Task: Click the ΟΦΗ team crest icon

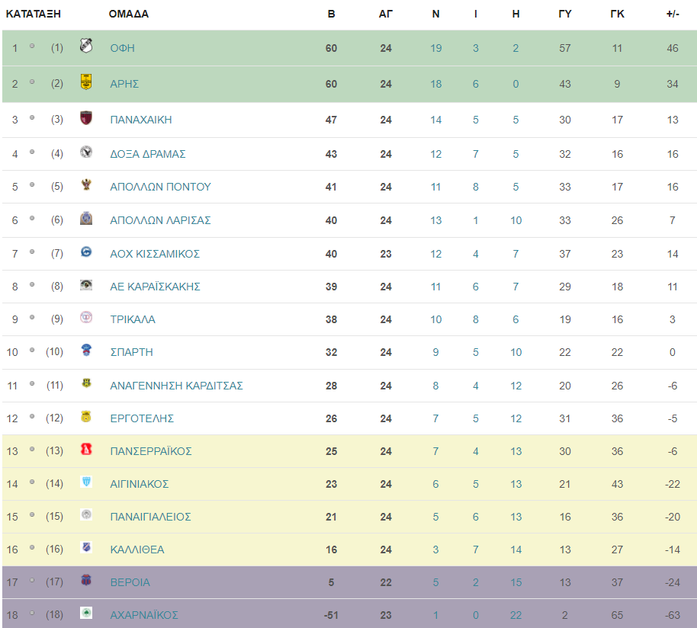Action: (x=86, y=46)
